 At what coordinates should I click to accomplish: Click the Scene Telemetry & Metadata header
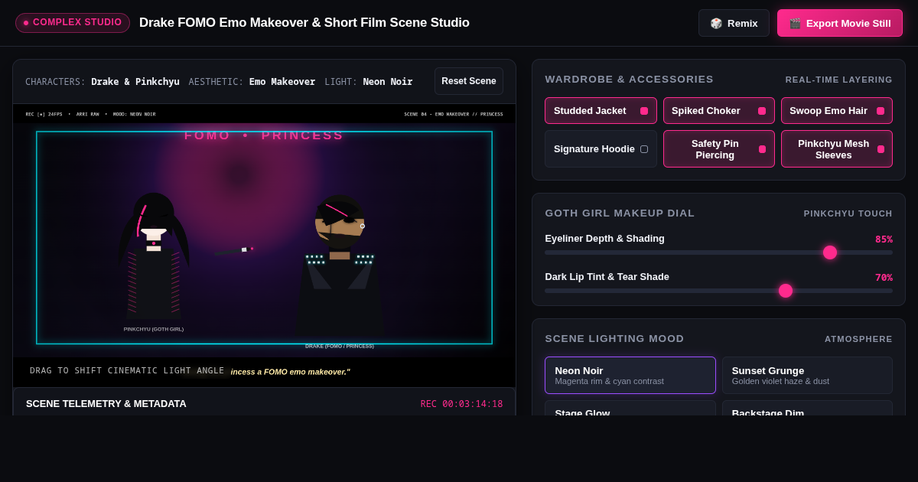pos(106,403)
